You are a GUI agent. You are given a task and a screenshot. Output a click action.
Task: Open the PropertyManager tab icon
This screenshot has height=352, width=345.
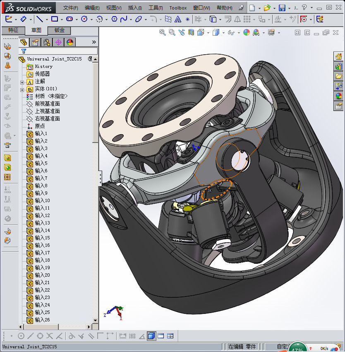pyautogui.click(x=35, y=42)
